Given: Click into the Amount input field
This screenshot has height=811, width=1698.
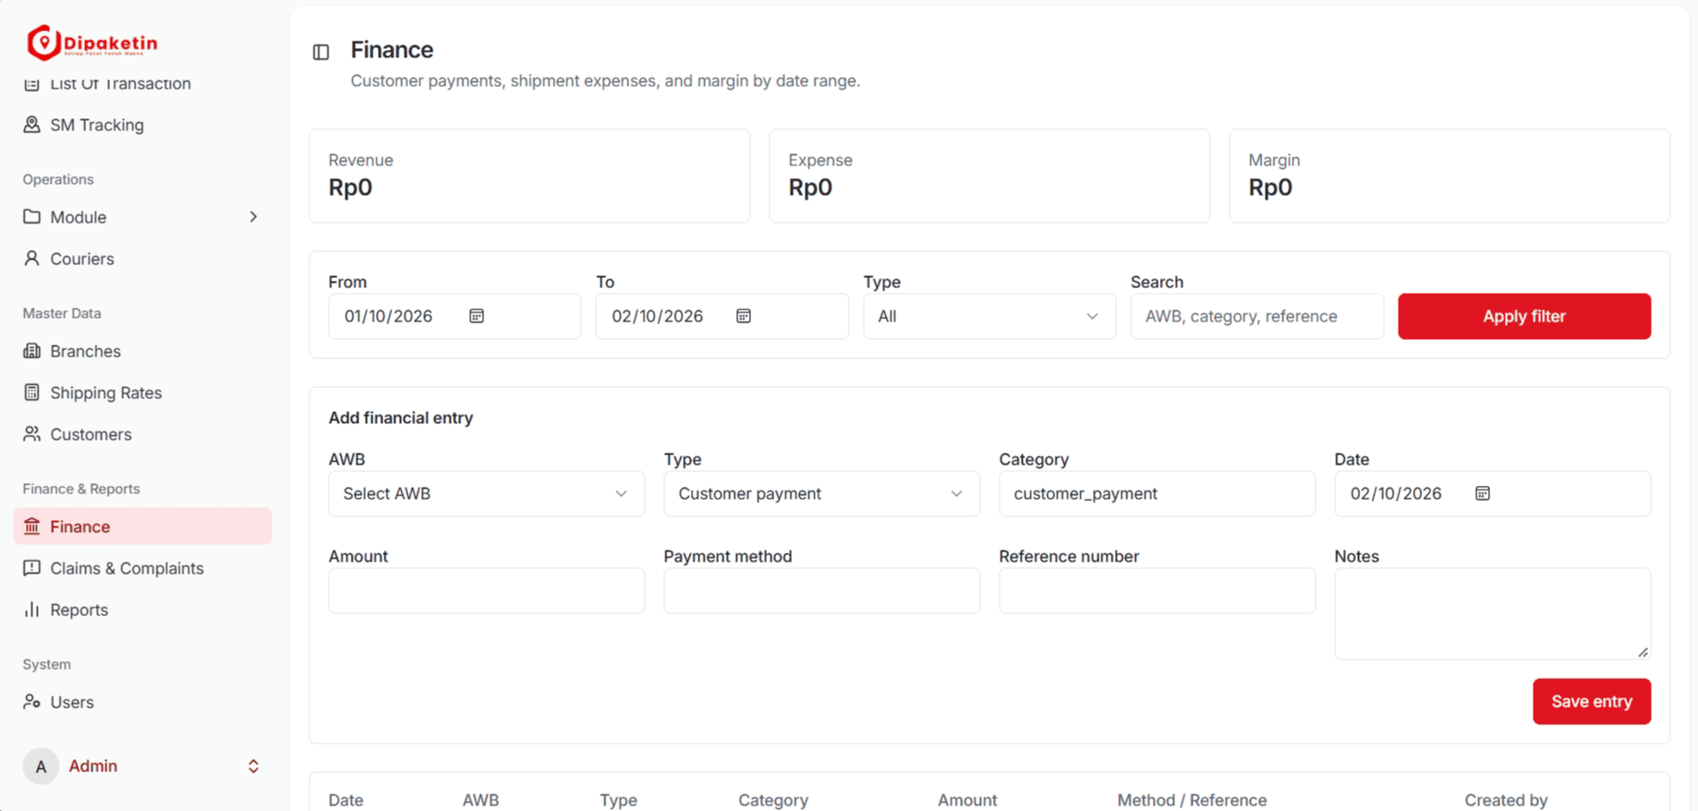Looking at the screenshot, I should coord(486,590).
